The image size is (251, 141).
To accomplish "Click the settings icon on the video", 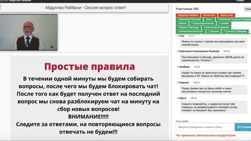I will pos(52,47).
